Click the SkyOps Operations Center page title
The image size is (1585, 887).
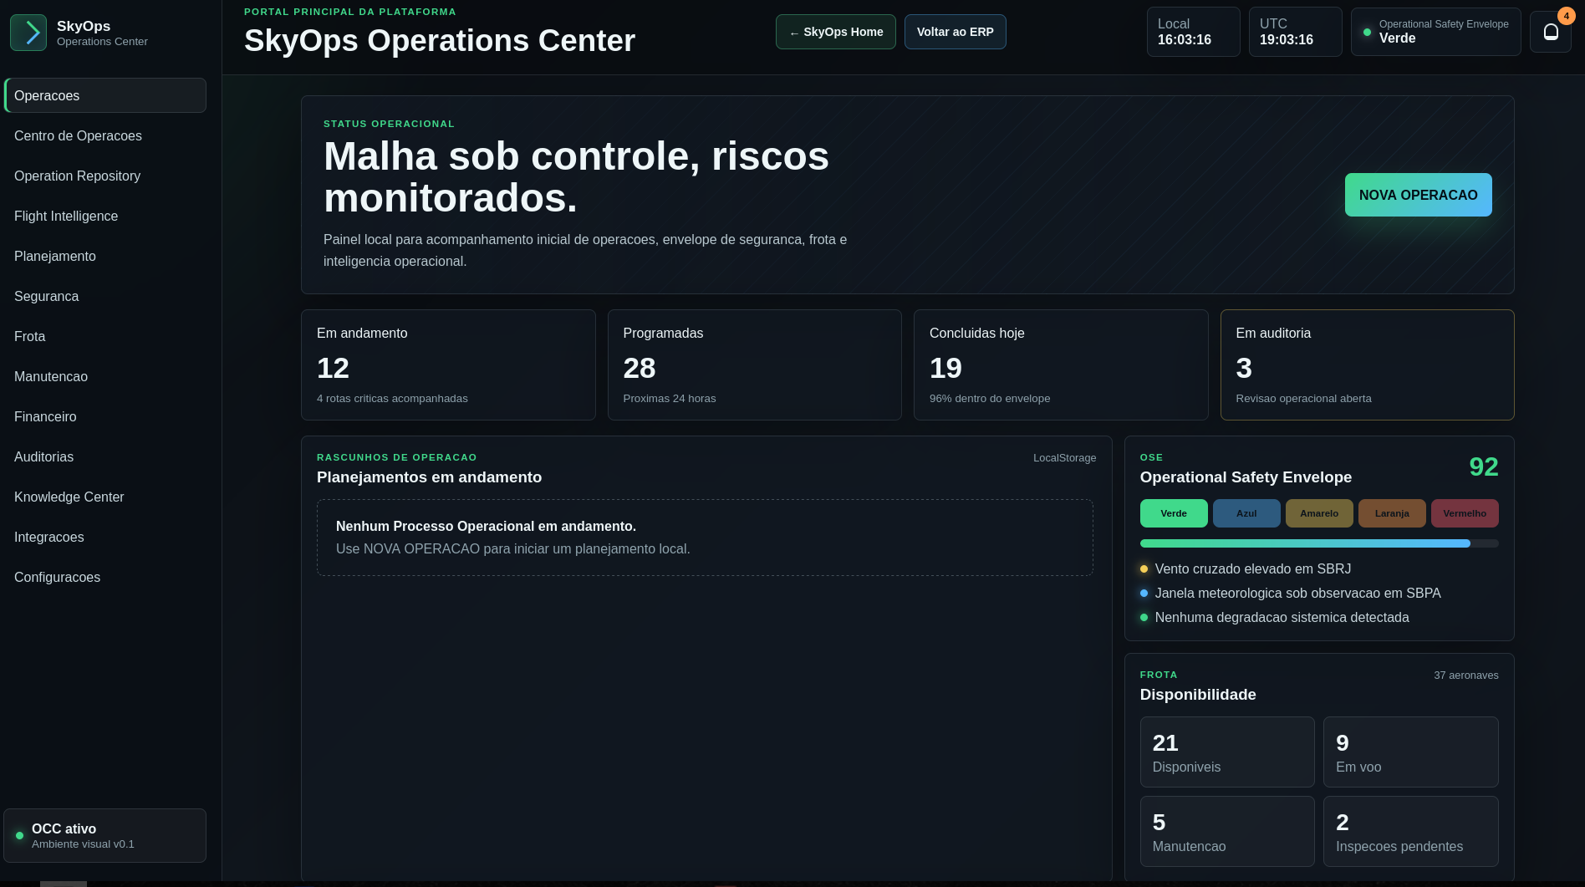(x=440, y=41)
